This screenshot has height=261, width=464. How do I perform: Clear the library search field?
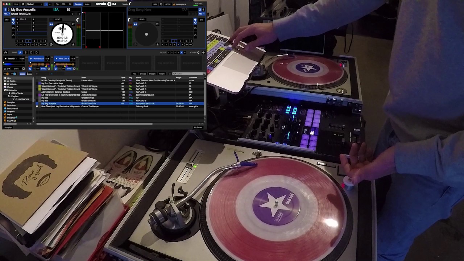click(204, 74)
